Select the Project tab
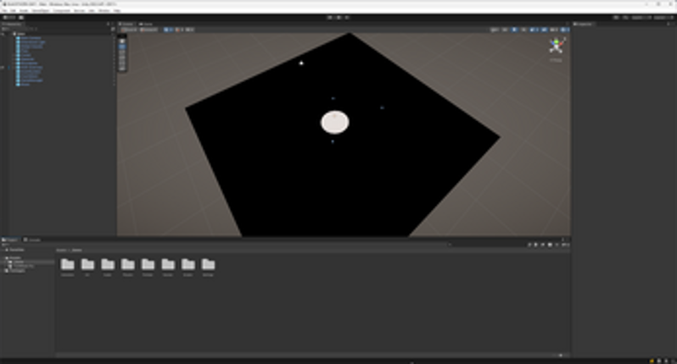Image resolution: width=677 pixels, height=364 pixels. tap(9, 240)
